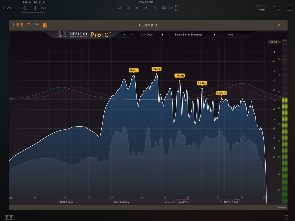Open the hamburger menu at top right
The image size is (295, 221).
290,8
